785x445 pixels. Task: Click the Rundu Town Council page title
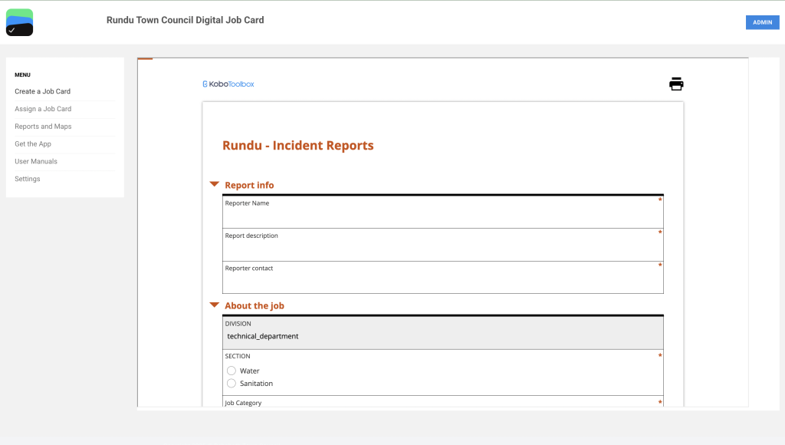pyautogui.click(x=185, y=20)
